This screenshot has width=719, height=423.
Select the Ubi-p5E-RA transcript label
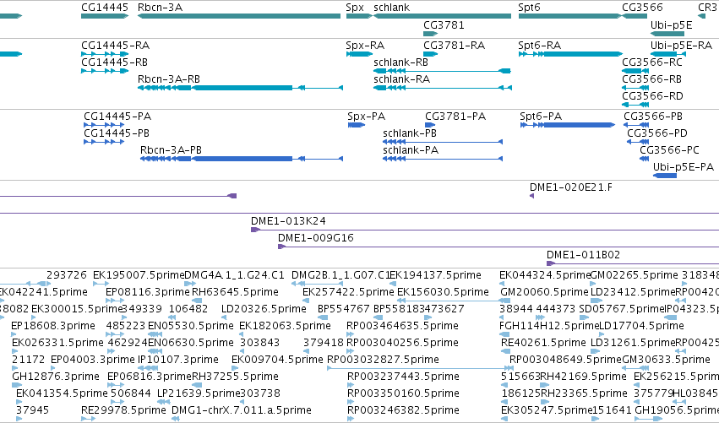coord(681,46)
